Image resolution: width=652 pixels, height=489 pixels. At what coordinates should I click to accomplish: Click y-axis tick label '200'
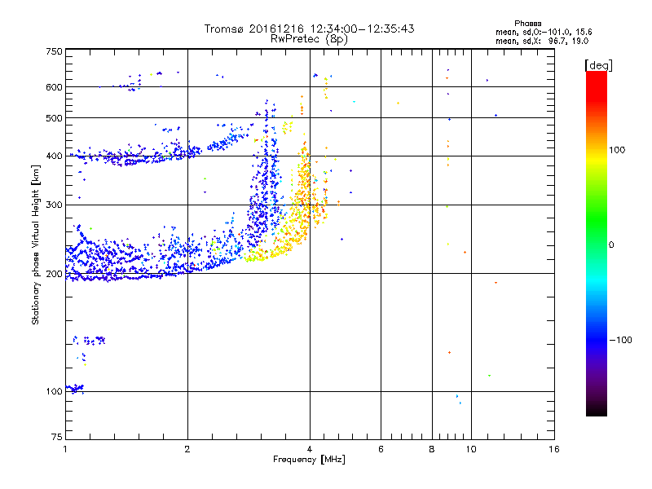pos(54,274)
